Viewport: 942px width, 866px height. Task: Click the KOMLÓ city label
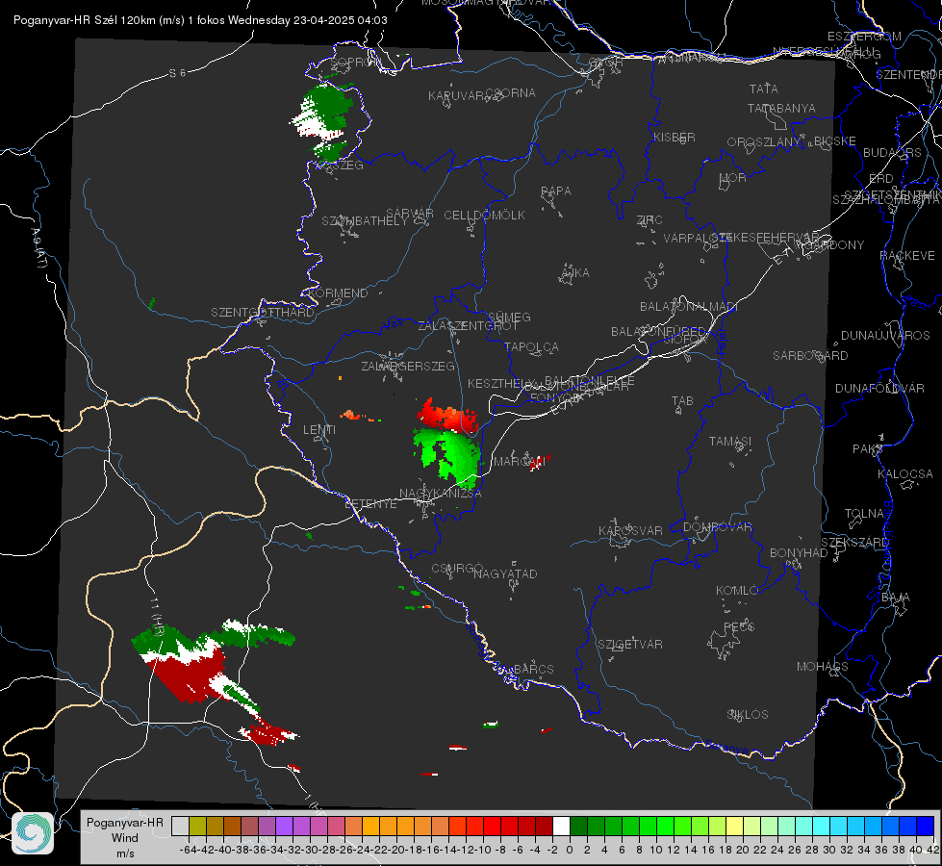(x=736, y=591)
